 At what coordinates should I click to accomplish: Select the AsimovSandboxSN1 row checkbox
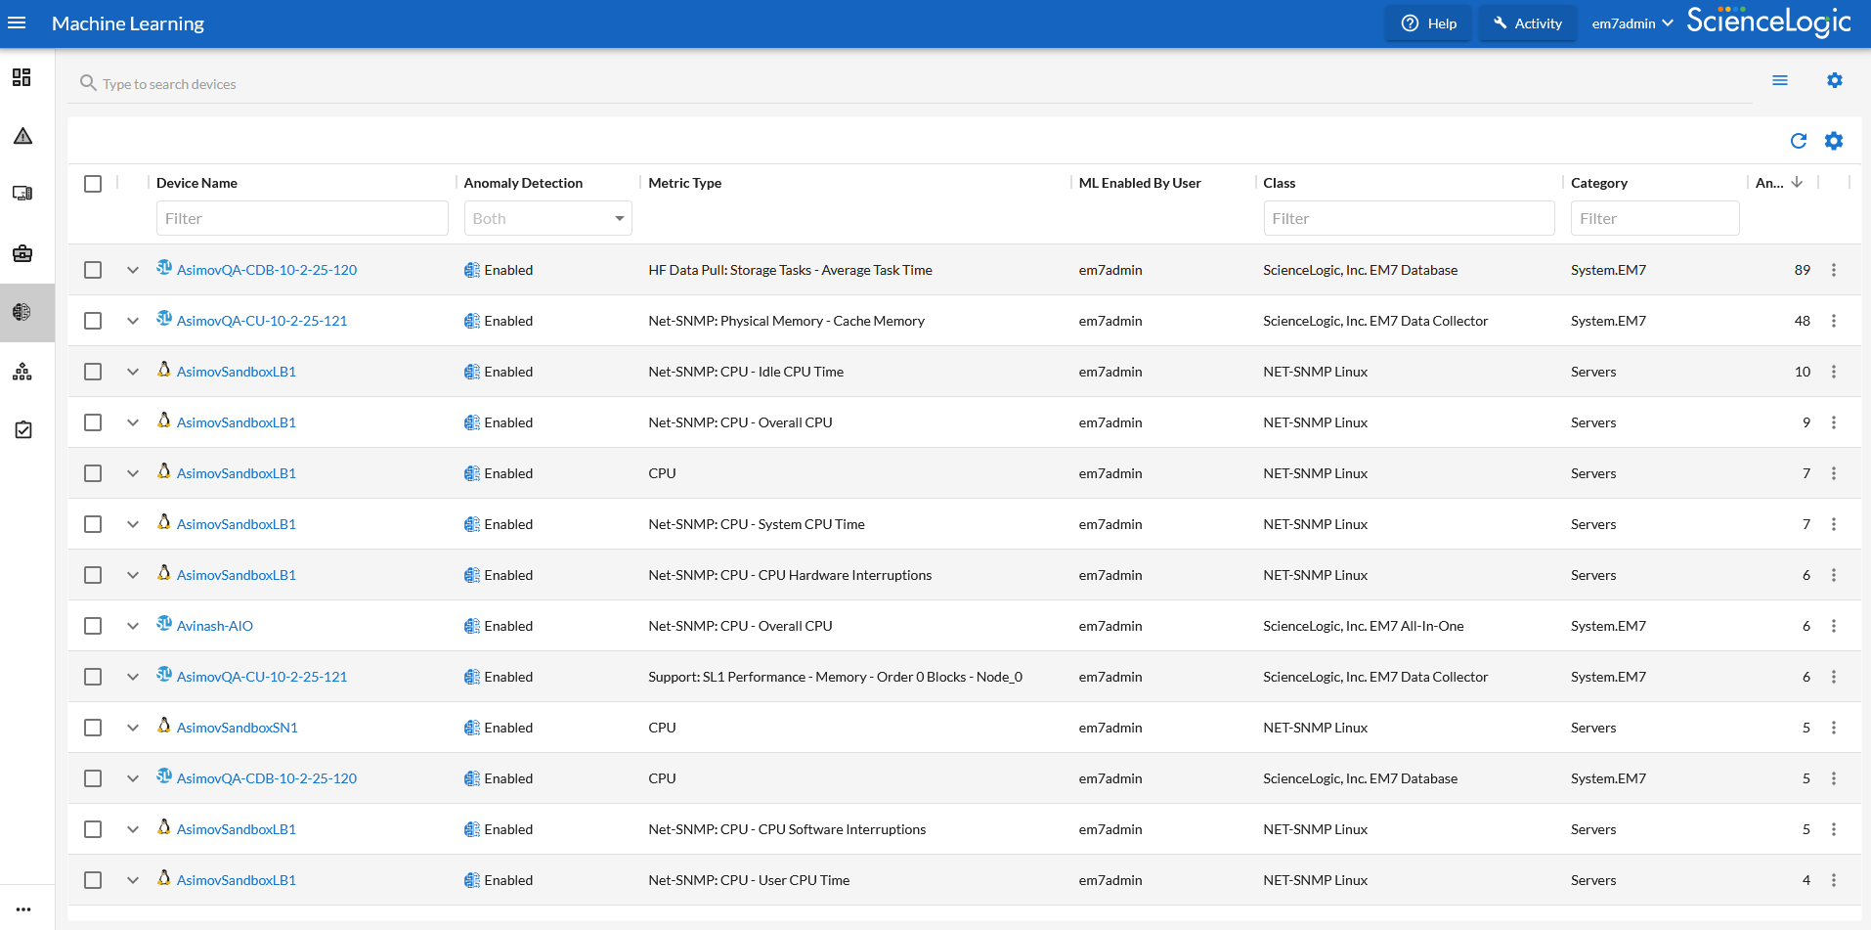tap(93, 728)
